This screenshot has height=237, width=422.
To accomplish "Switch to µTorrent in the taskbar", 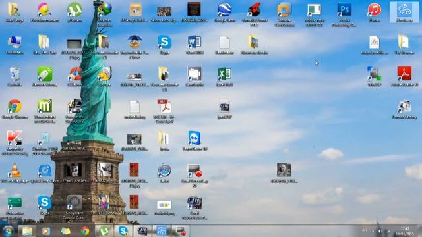I will [104, 231].
